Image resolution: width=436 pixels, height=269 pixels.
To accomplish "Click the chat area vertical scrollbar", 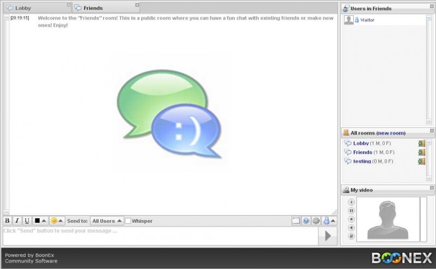I will (x=6, y=114).
